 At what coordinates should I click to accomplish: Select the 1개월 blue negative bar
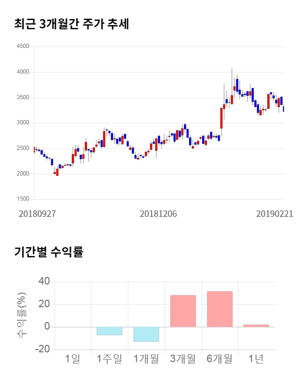tap(146, 334)
